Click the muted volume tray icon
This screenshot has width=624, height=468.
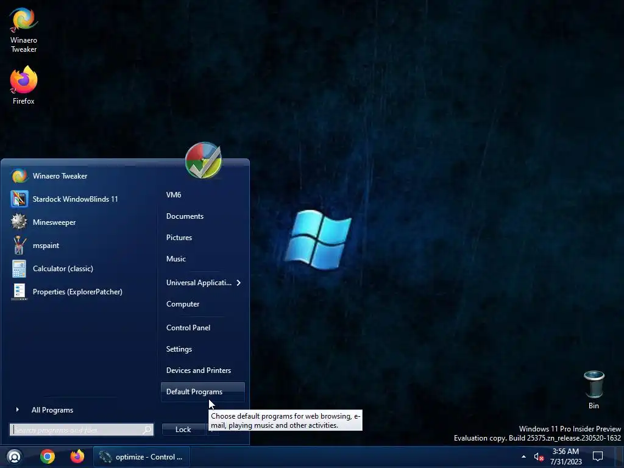(x=539, y=457)
